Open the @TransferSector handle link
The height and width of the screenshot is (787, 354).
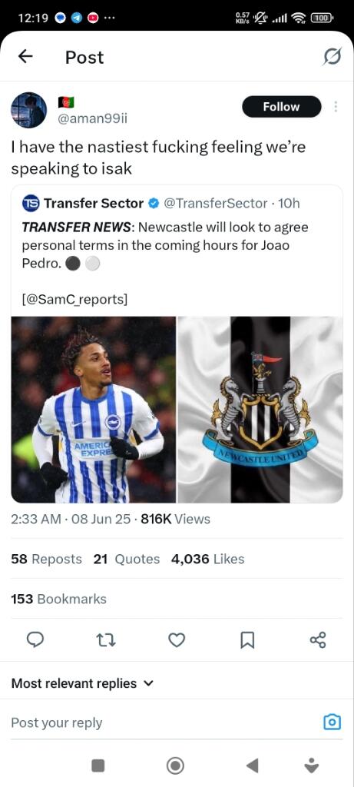coord(216,203)
